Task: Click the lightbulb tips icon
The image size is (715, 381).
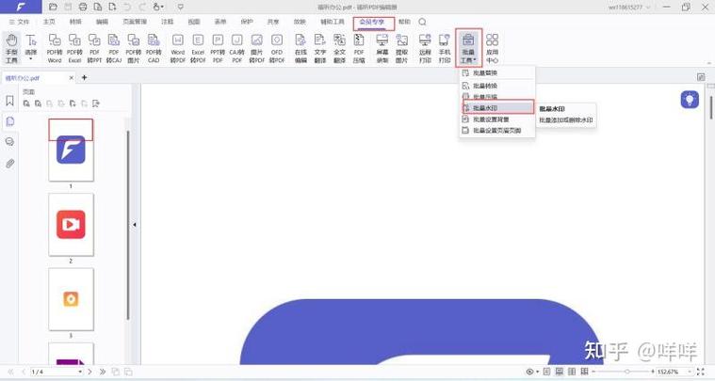Action: [691, 99]
